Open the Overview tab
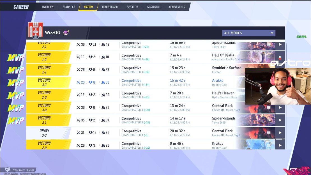Viewport: 311px width, 175px height. [x=48, y=7]
